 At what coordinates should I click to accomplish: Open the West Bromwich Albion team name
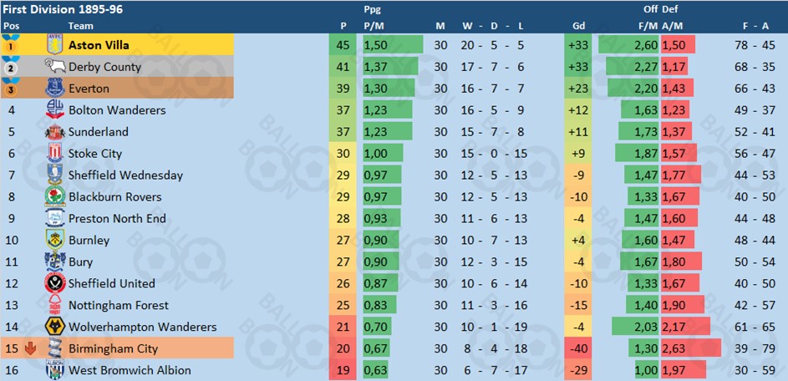coord(130,371)
